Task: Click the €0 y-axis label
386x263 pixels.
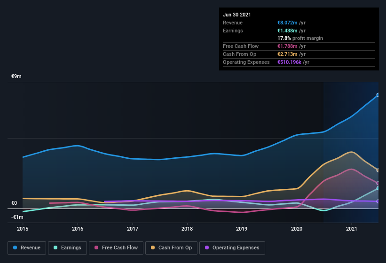Action: click(14, 203)
